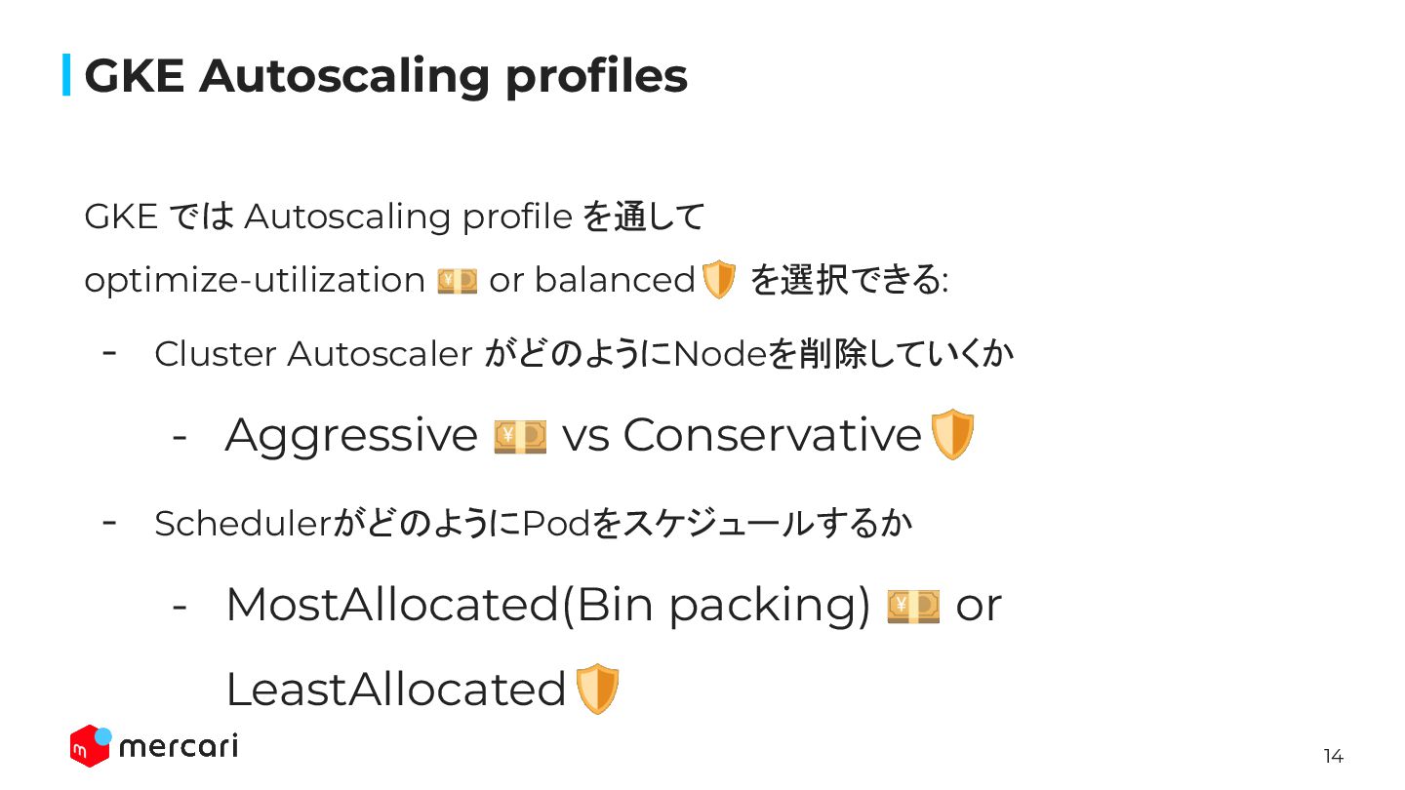This screenshot has width=1405, height=790.
Task: Click the mercari wordmark text
Action: [x=178, y=747]
